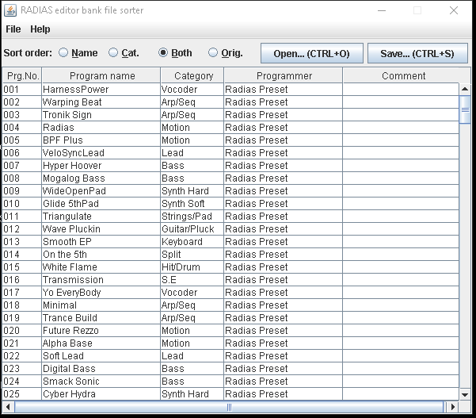Click the S.E category cell
The width and height of the screenshot is (476, 418).
(x=192, y=280)
